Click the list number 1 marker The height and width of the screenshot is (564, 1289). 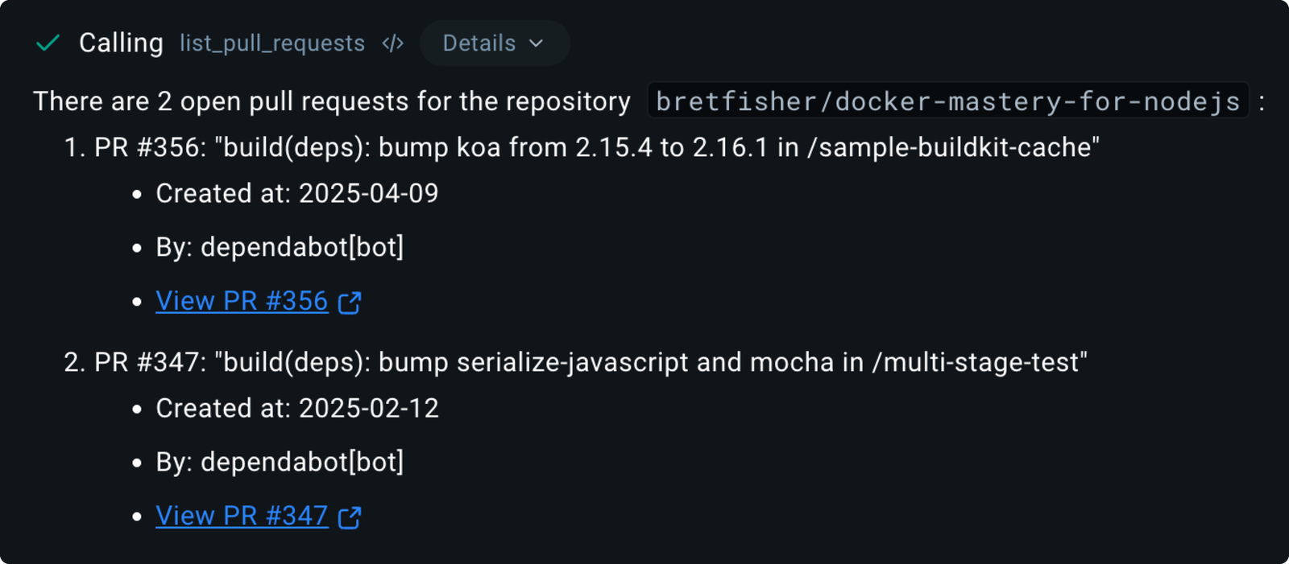click(74, 147)
